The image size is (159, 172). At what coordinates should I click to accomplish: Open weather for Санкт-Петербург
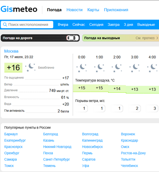[56, 159]
